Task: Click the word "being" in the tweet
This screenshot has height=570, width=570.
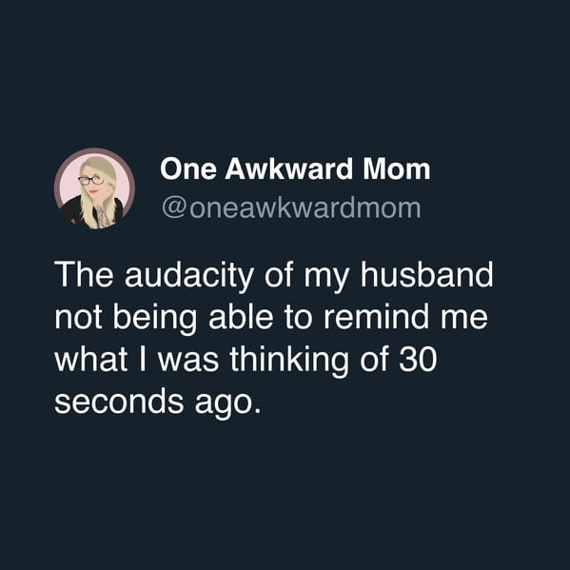Action: click(x=155, y=319)
